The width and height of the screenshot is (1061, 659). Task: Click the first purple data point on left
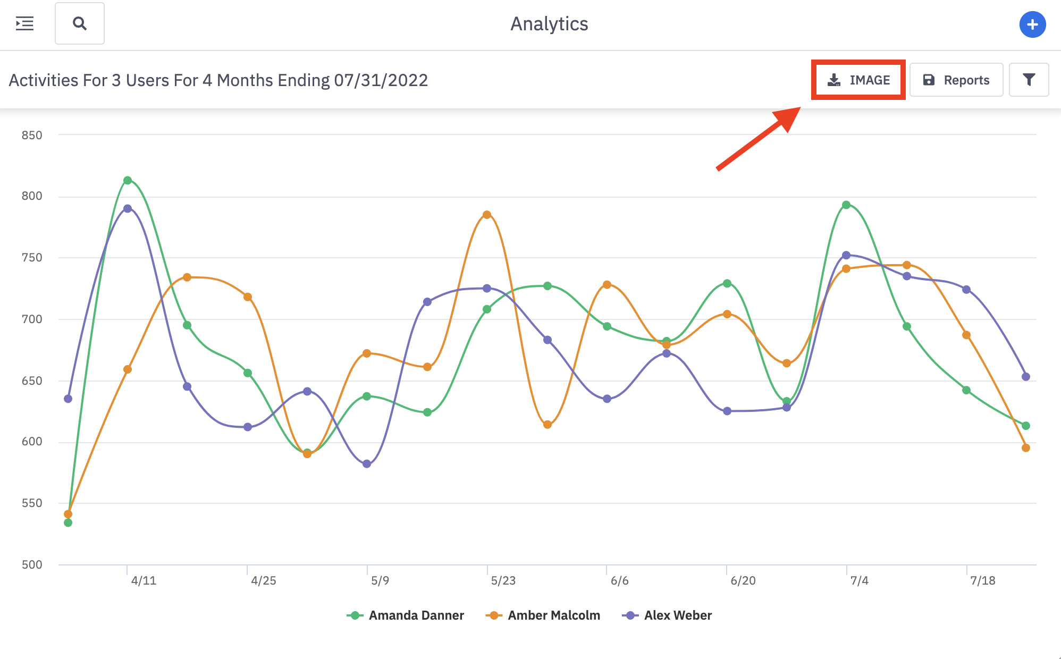[x=68, y=399]
